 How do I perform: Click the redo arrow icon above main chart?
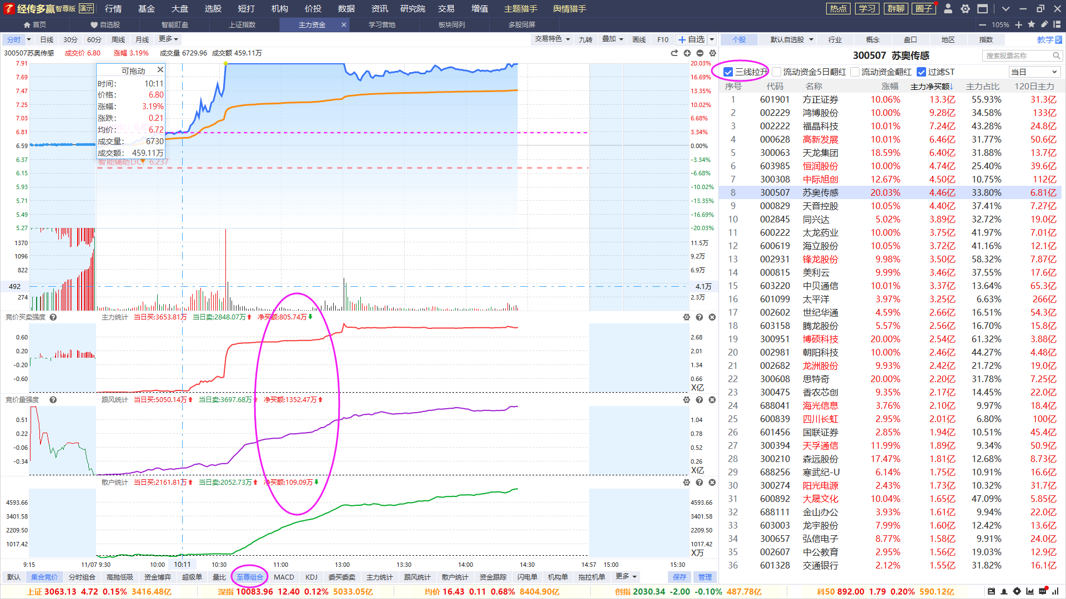coord(674,53)
